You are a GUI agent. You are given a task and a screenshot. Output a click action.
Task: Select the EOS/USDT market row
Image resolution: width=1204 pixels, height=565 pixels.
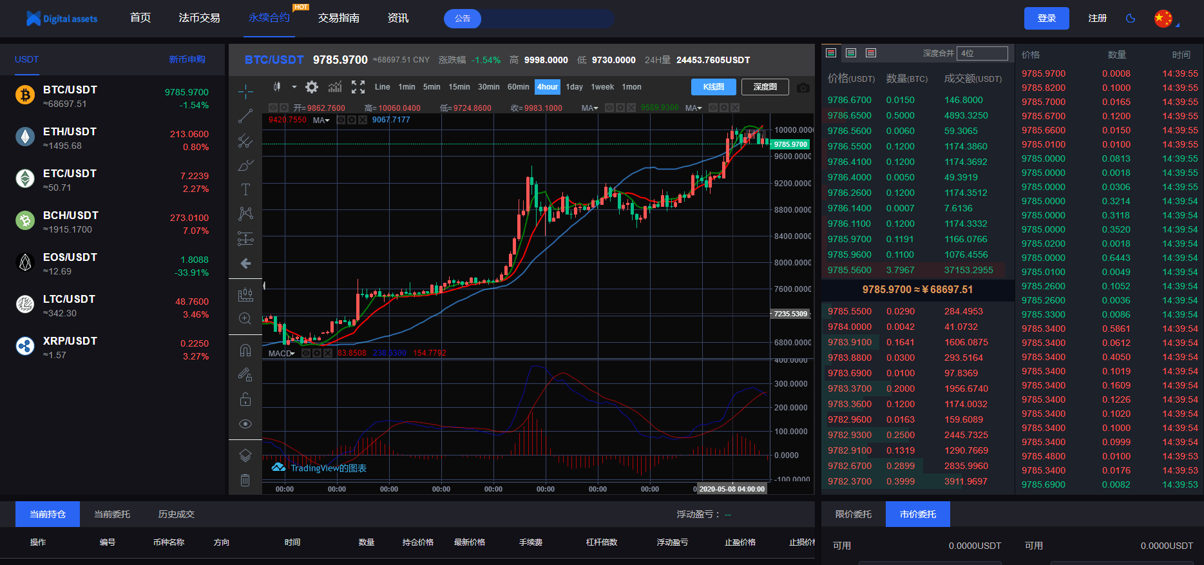pyautogui.click(x=112, y=263)
